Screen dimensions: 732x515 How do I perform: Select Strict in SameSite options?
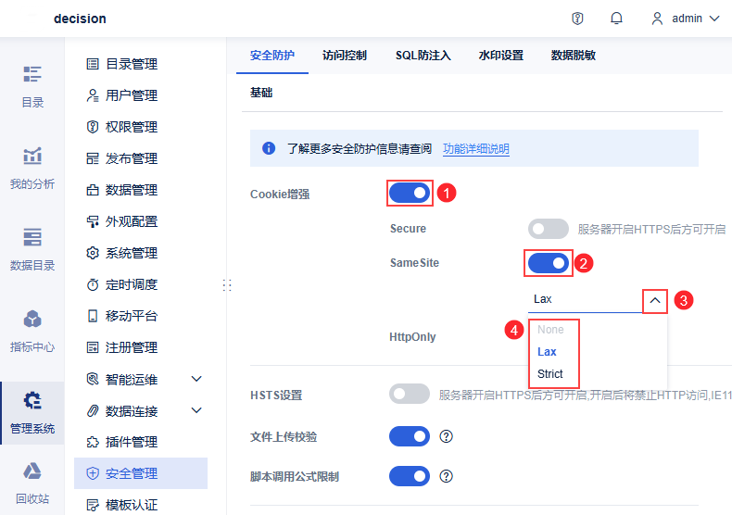click(549, 374)
